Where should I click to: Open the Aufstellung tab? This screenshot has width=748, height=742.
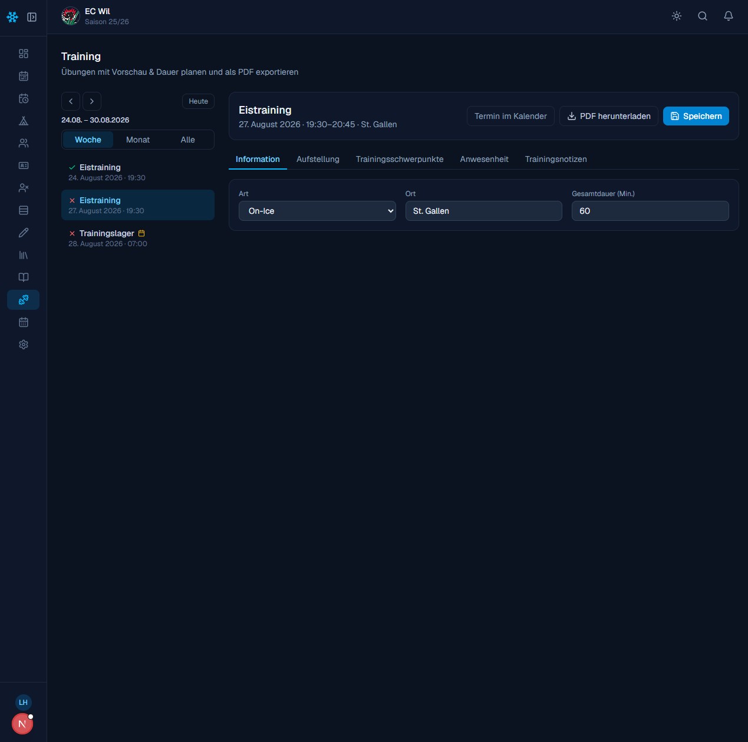(x=318, y=159)
